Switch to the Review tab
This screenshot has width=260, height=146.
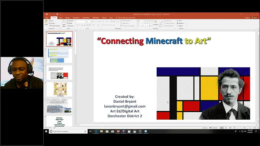tap(104, 18)
